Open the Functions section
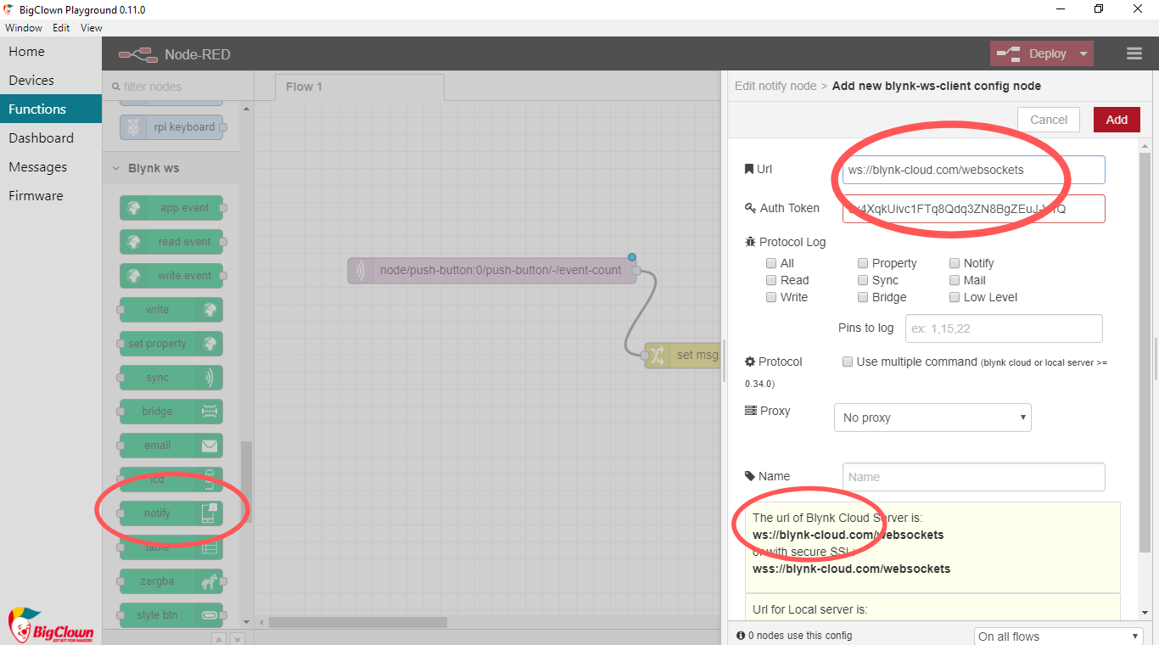Screen dimensions: 1159x645 tap(51, 109)
